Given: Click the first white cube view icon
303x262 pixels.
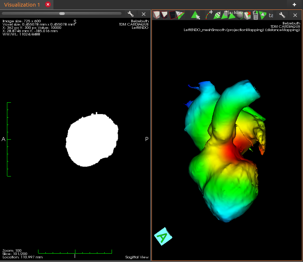Looking at the screenshot, I should pos(156,15).
